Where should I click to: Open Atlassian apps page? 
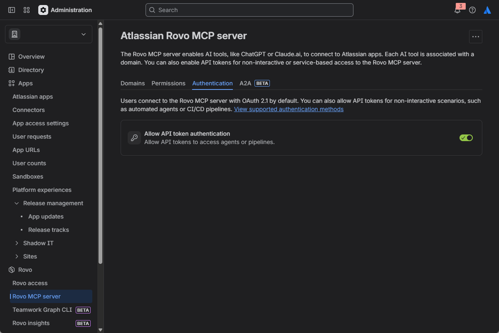pos(32,96)
